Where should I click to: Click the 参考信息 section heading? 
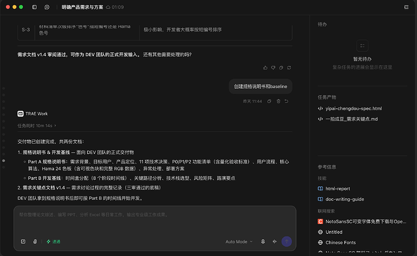point(327,167)
